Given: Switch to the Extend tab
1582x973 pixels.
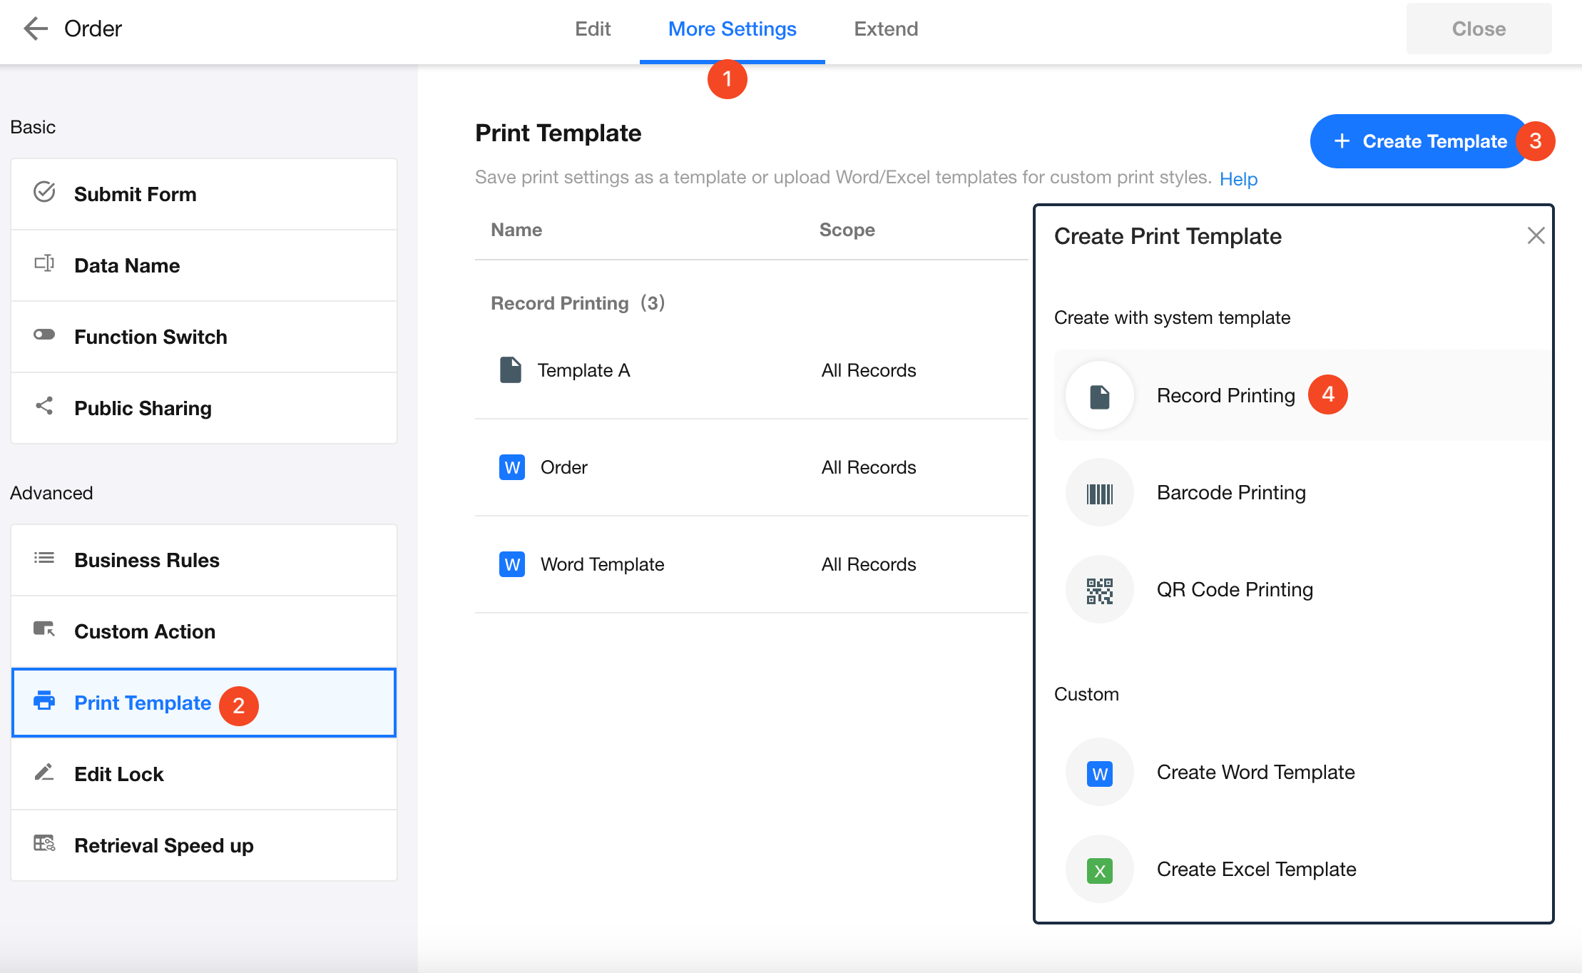Looking at the screenshot, I should point(886,29).
